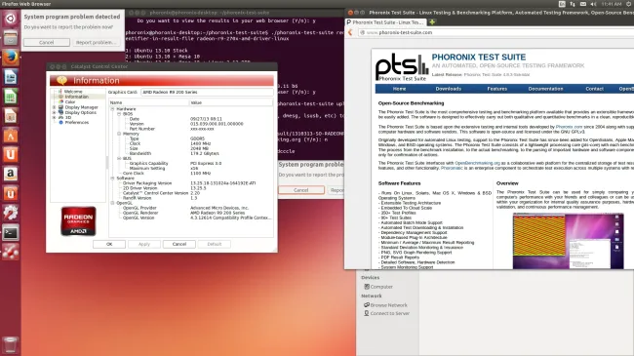The height and width of the screenshot is (356, 634).
Task: Open LibreOffice Writer from the launcher
Action: pyautogui.click(x=11, y=77)
